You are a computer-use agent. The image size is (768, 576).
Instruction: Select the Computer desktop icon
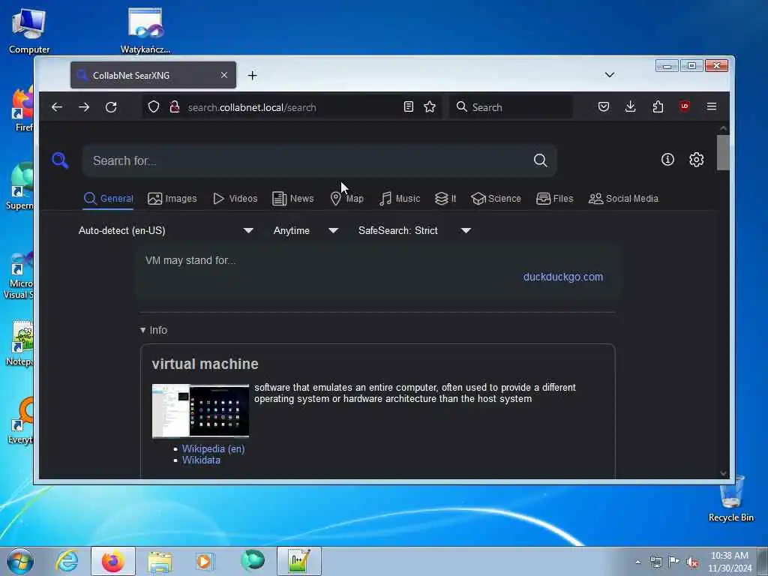tap(29, 30)
